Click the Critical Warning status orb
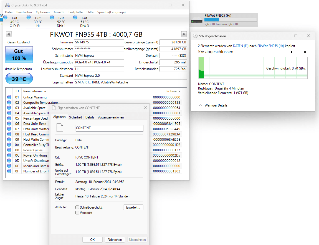319x245 pixels. click(x=9, y=97)
